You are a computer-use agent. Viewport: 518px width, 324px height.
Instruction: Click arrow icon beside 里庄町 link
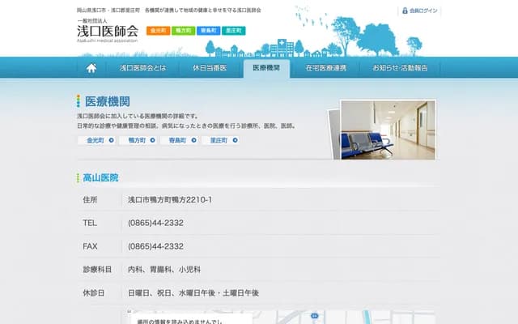pos(236,140)
